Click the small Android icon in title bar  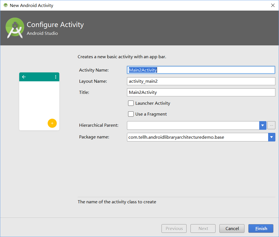pos(6,5)
